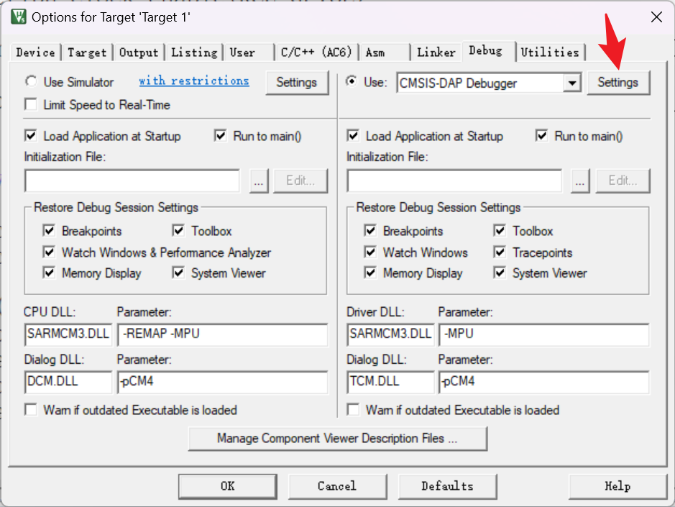This screenshot has width=675, height=507.
Task: Click the CPU DLL field SARMCM3.DLL
Action: (x=68, y=334)
